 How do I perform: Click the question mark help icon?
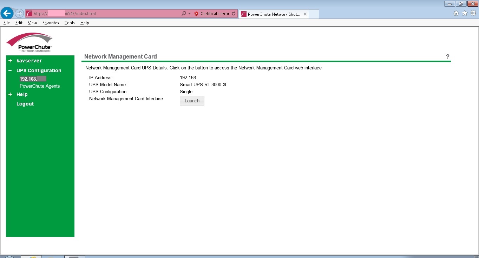click(447, 56)
